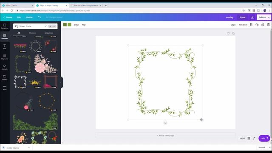Open the Folders panel in sidebar
This screenshot has width=272, height=153.
point(5,77)
